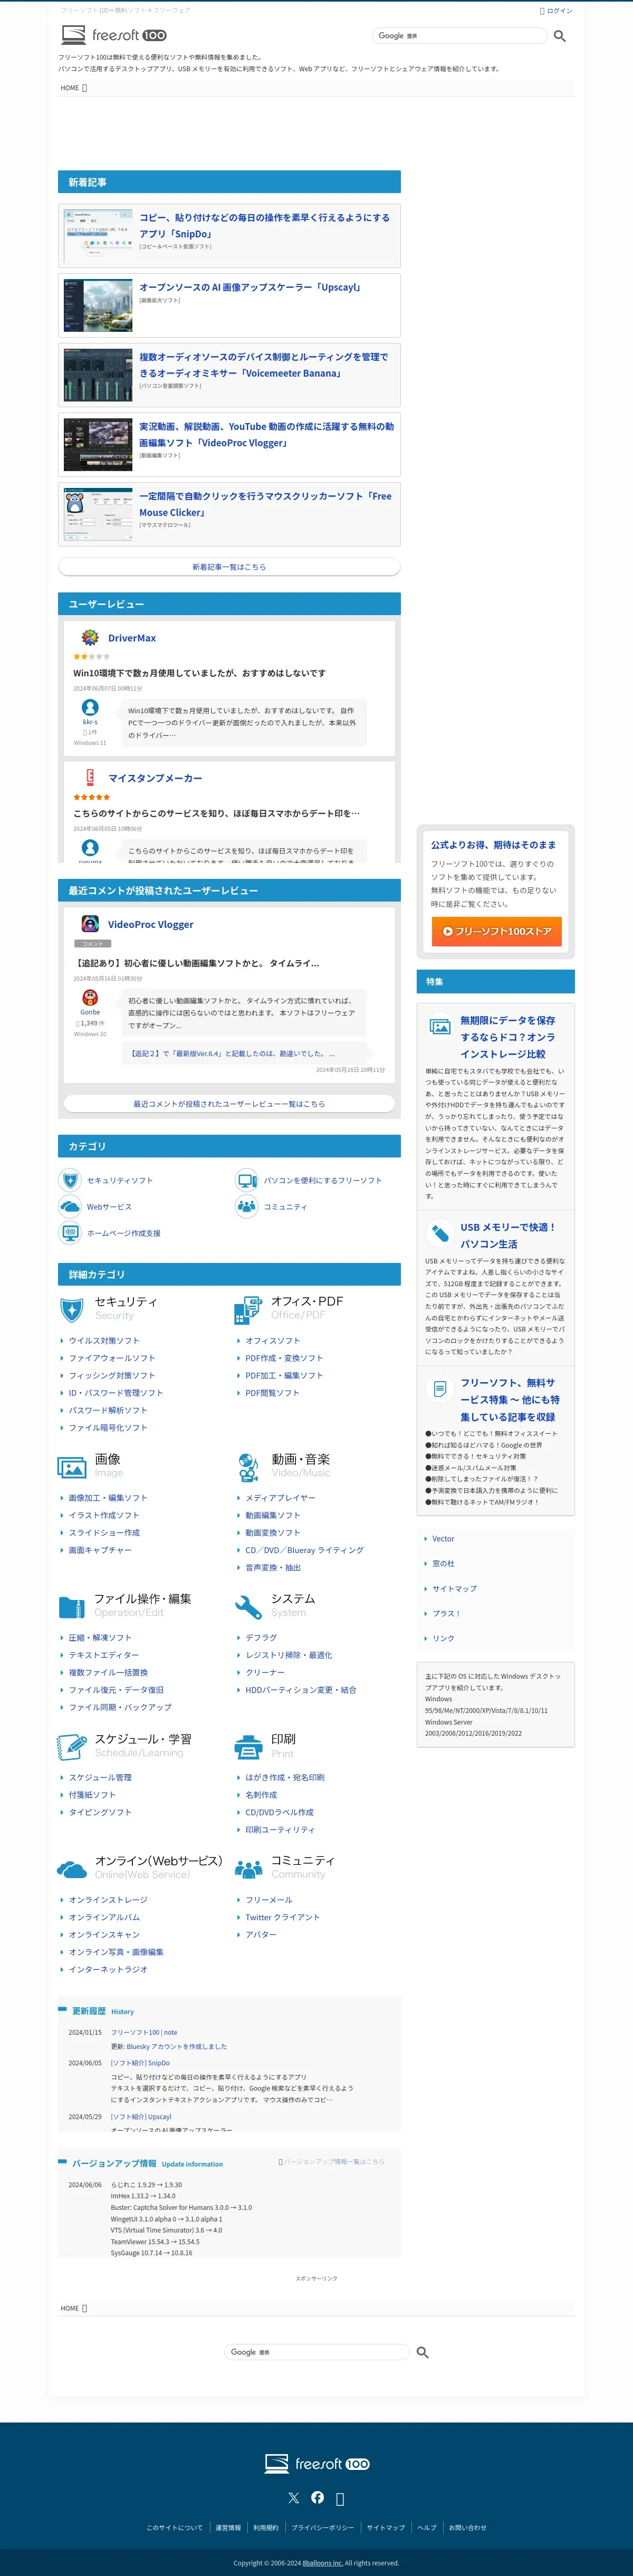Viewport: 633px width, 2576px height.
Task: Click the search magnifier icon in header
Action: [x=559, y=36]
